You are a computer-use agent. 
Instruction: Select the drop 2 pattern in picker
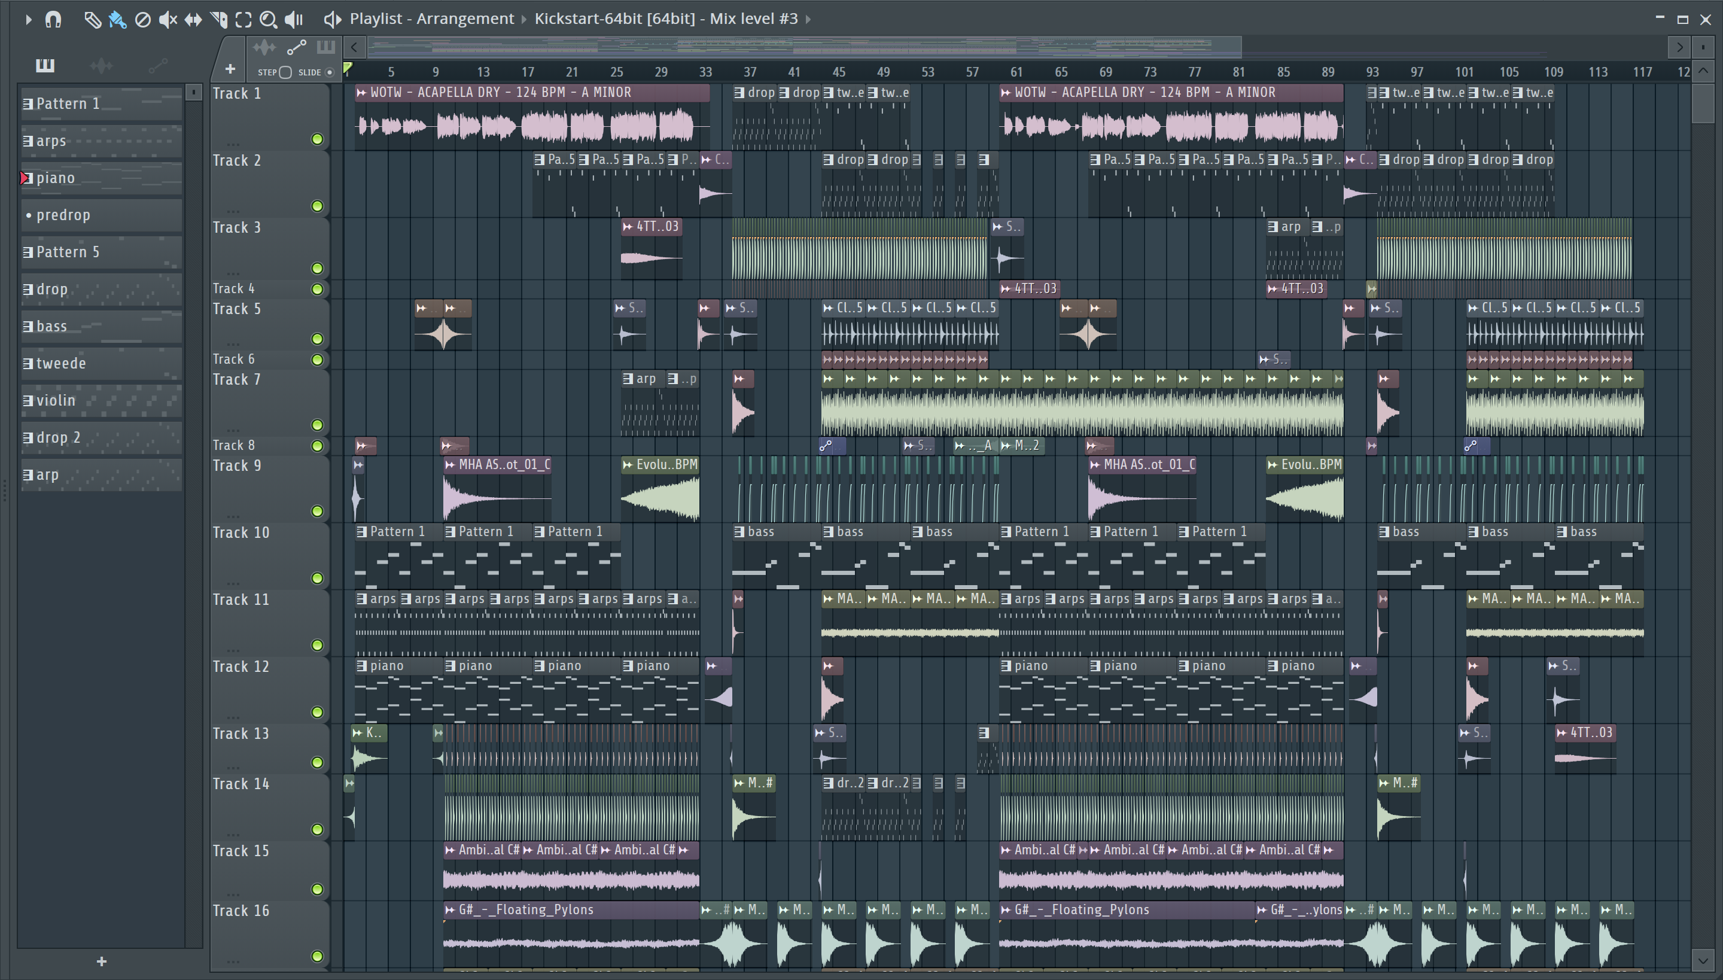coord(102,437)
